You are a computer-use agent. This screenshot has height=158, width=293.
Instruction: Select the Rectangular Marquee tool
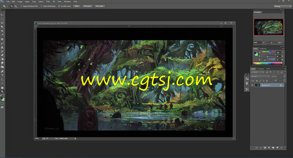click(x=2, y=19)
